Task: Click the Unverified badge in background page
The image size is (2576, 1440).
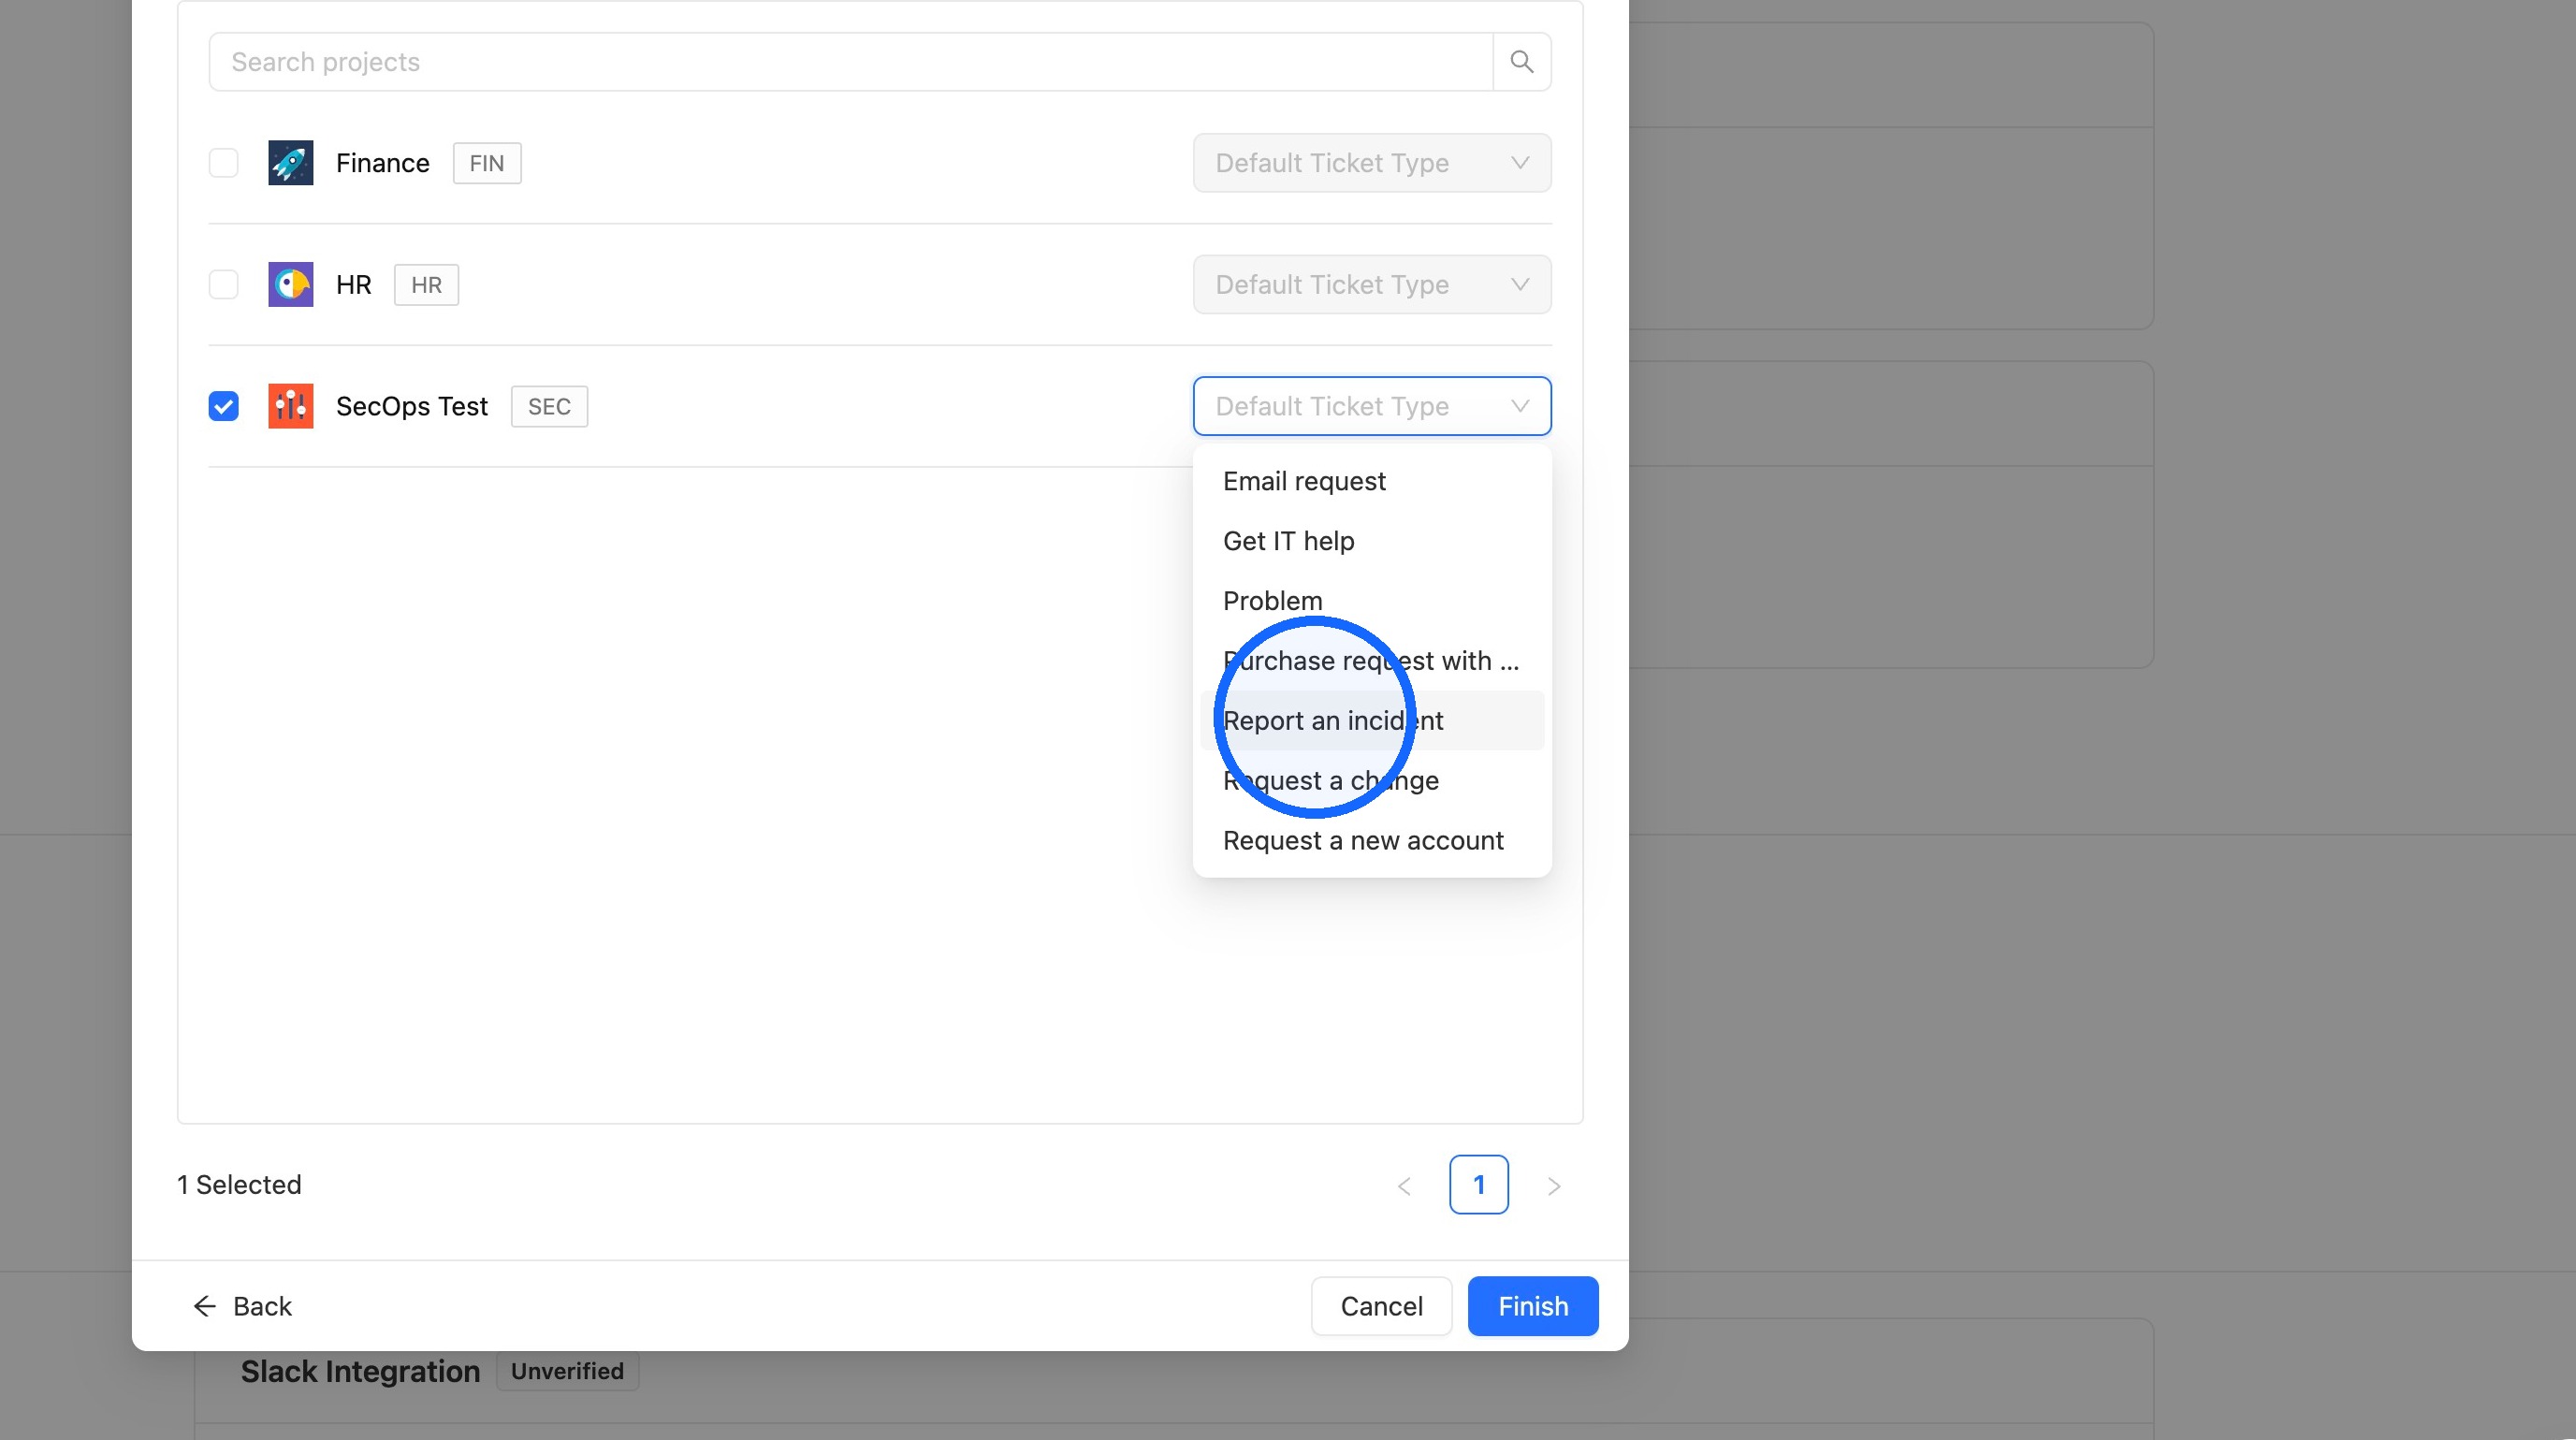Action: 567,1371
